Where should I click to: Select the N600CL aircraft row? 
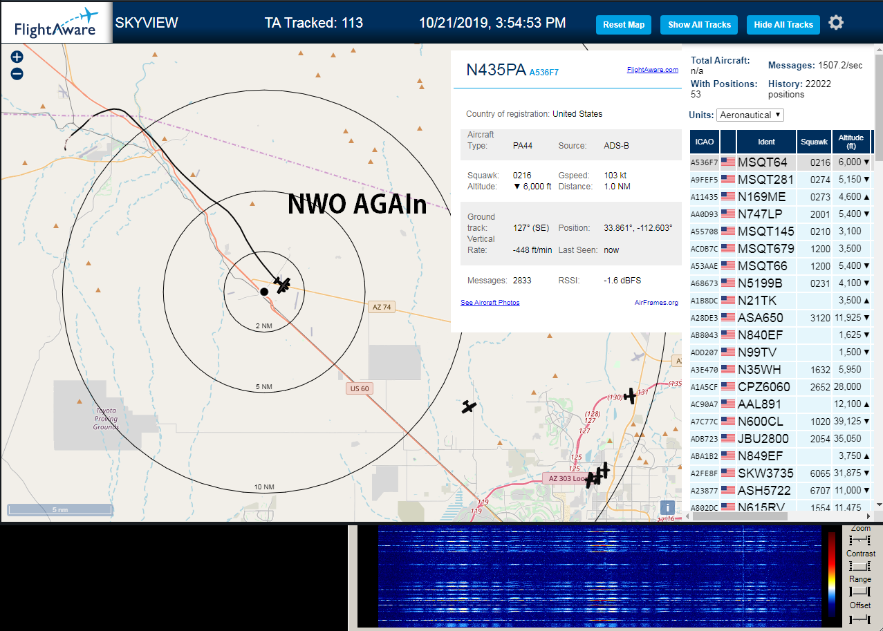[781, 421]
